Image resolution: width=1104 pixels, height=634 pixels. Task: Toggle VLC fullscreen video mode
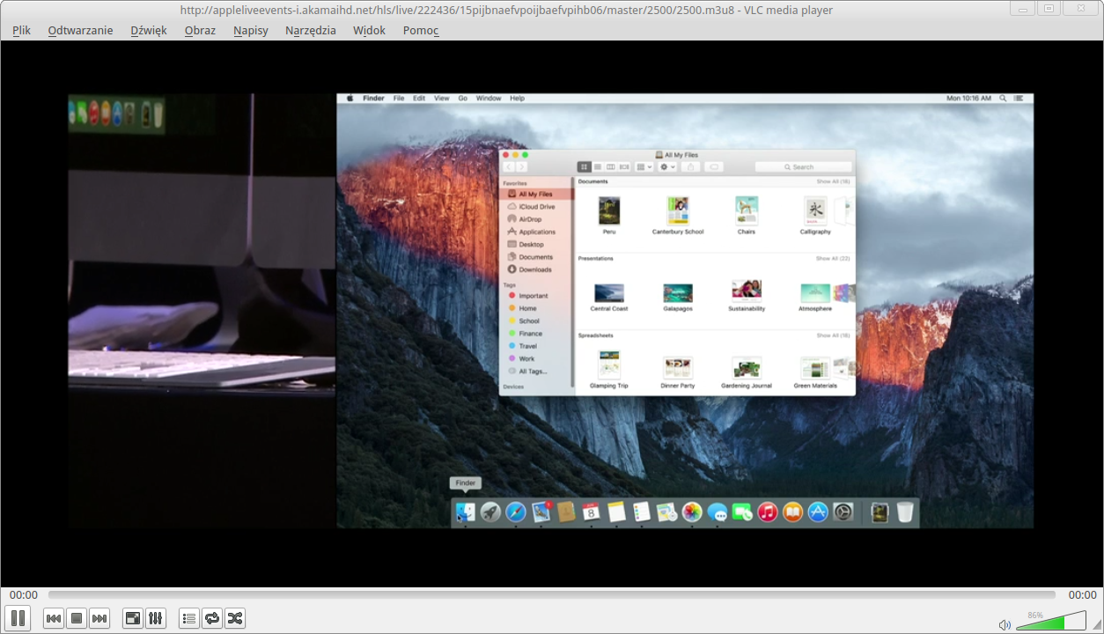[x=133, y=618]
